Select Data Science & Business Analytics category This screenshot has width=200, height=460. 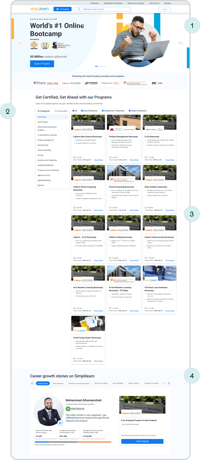(x=47, y=128)
